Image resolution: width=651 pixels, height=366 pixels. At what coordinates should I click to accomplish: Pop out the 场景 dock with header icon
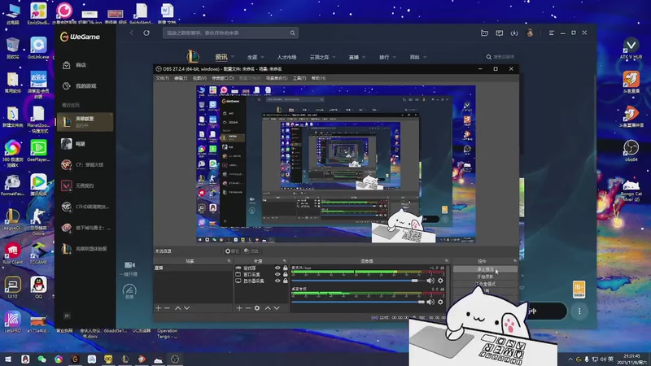tap(229, 261)
